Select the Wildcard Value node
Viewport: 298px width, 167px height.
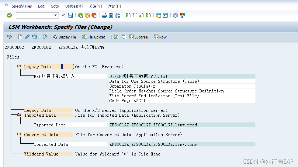pos(48,154)
